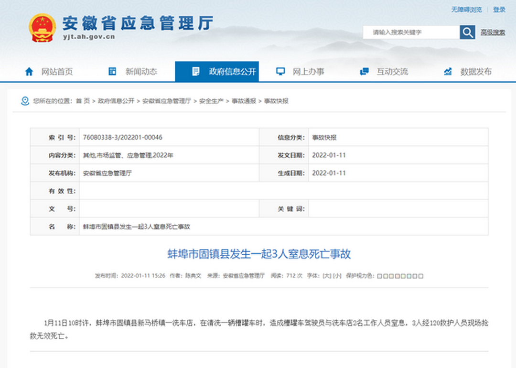
Task: Click the 安徽省应急管理厅 site title
Action: click(x=138, y=23)
